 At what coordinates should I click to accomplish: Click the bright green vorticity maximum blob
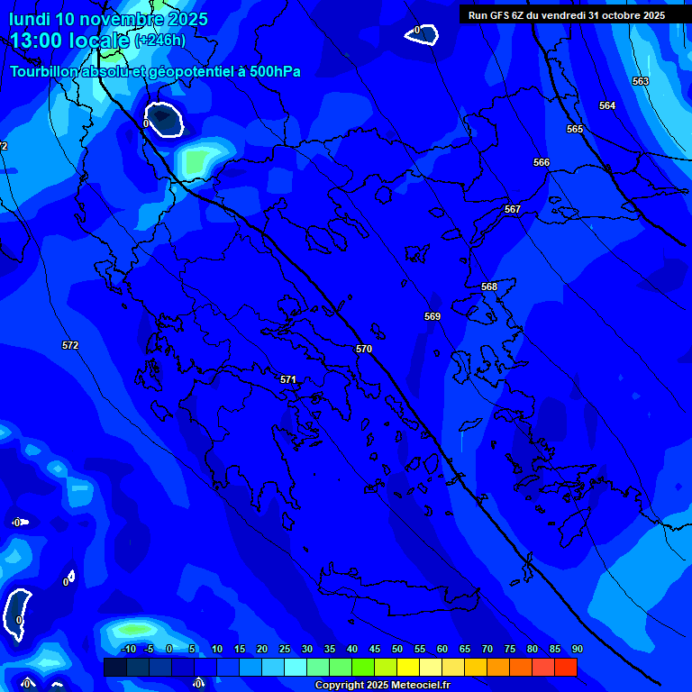(x=196, y=159)
